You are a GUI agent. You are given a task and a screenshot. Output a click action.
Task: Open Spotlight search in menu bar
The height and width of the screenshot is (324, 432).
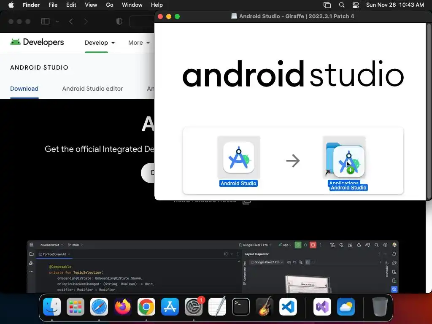point(342,5)
